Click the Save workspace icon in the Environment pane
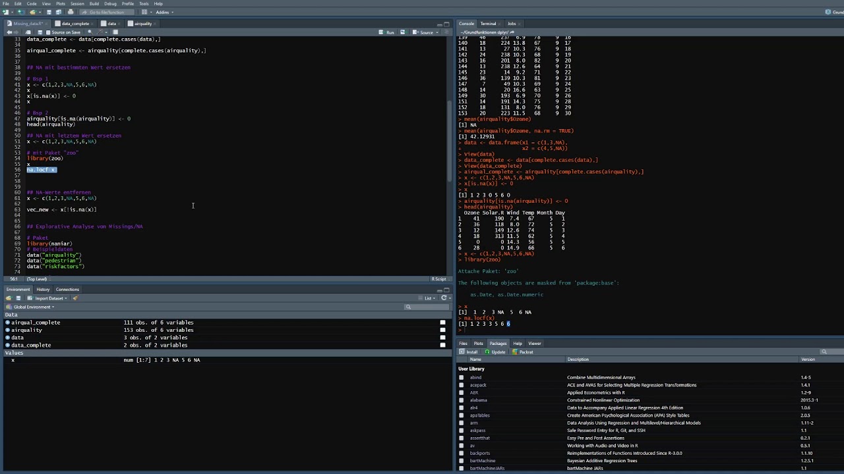The image size is (844, 474). [x=18, y=298]
